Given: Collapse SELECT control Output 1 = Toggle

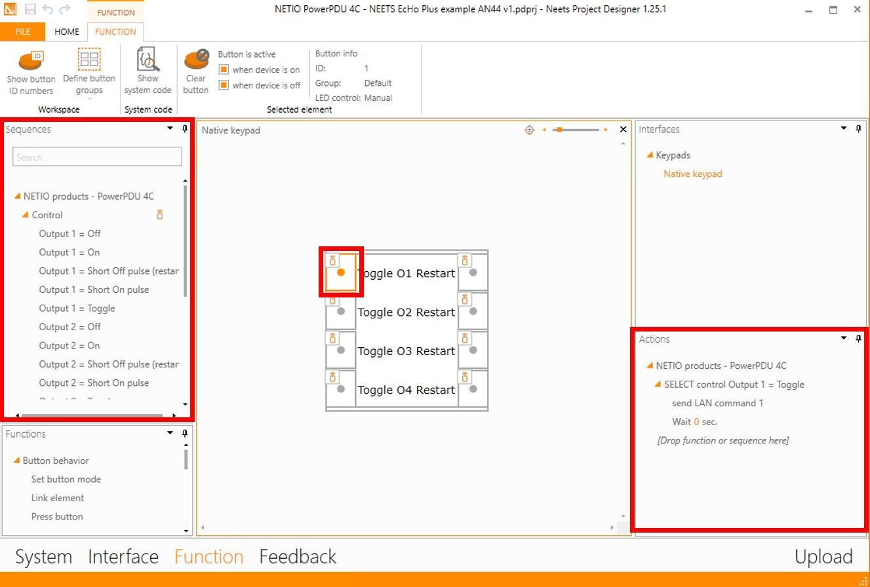Looking at the screenshot, I should pos(658,385).
